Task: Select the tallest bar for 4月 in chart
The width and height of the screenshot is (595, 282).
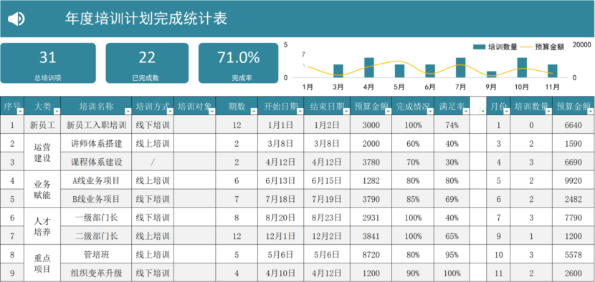Action: pos(369,67)
